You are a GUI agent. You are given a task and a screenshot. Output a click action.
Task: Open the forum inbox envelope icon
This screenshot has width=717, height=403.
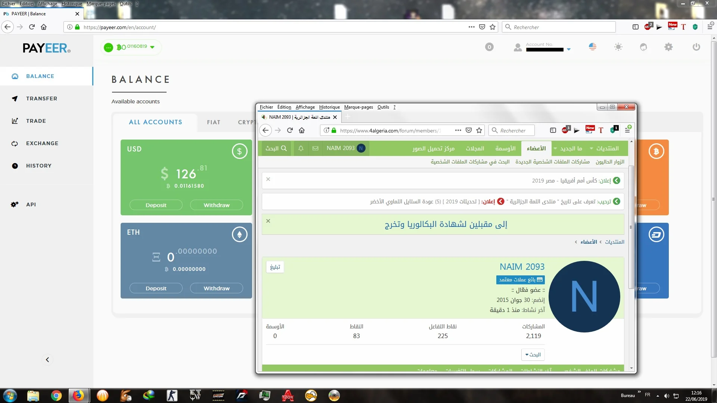click(x=316, y=149)
